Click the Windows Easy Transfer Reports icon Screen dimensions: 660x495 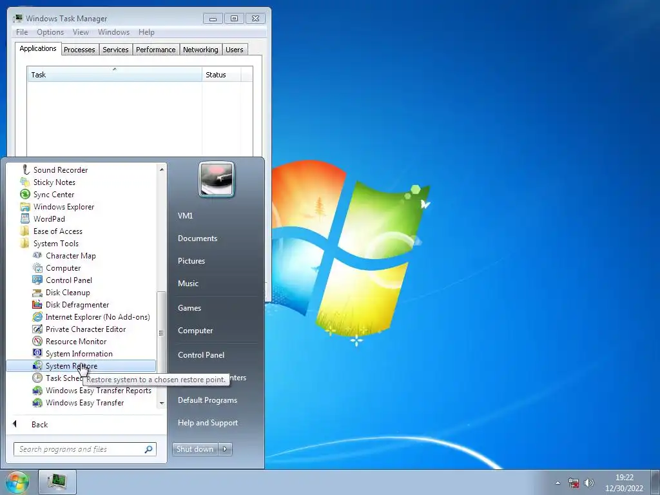[x=37, y=390]
